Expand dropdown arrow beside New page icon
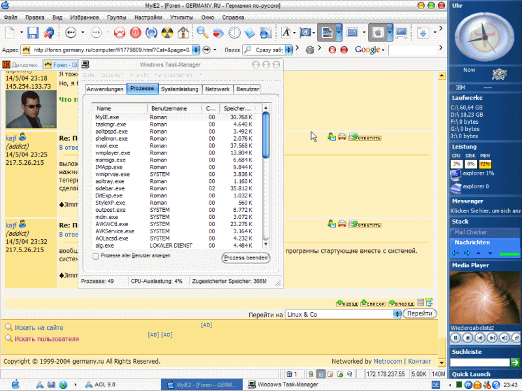Screen dimensions: 522x391 tap(22, 33)
